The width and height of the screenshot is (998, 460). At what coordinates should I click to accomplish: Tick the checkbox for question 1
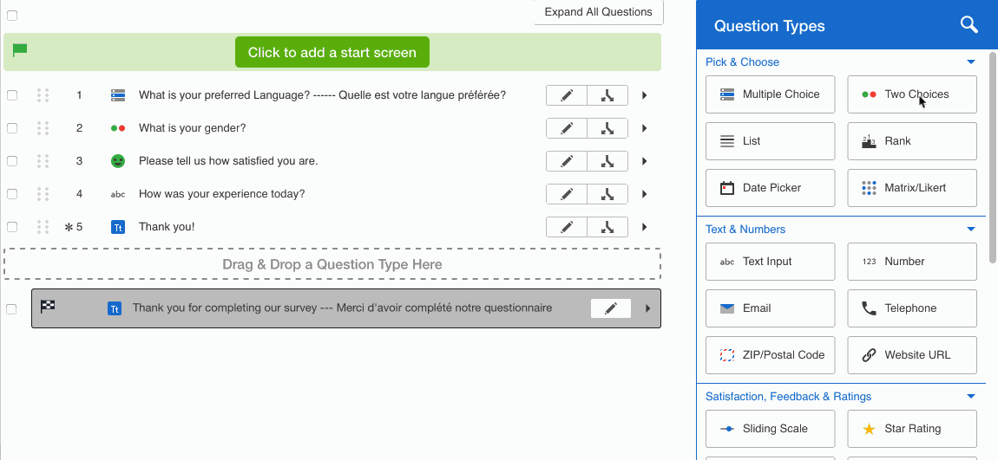click(x=12, y=95)
